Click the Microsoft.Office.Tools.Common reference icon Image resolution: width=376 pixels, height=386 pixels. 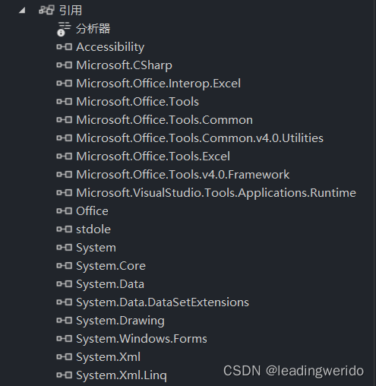pos(65,120)
